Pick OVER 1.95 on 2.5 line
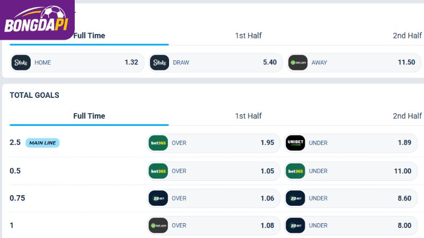The image size is (424, 238). [214, 143]
